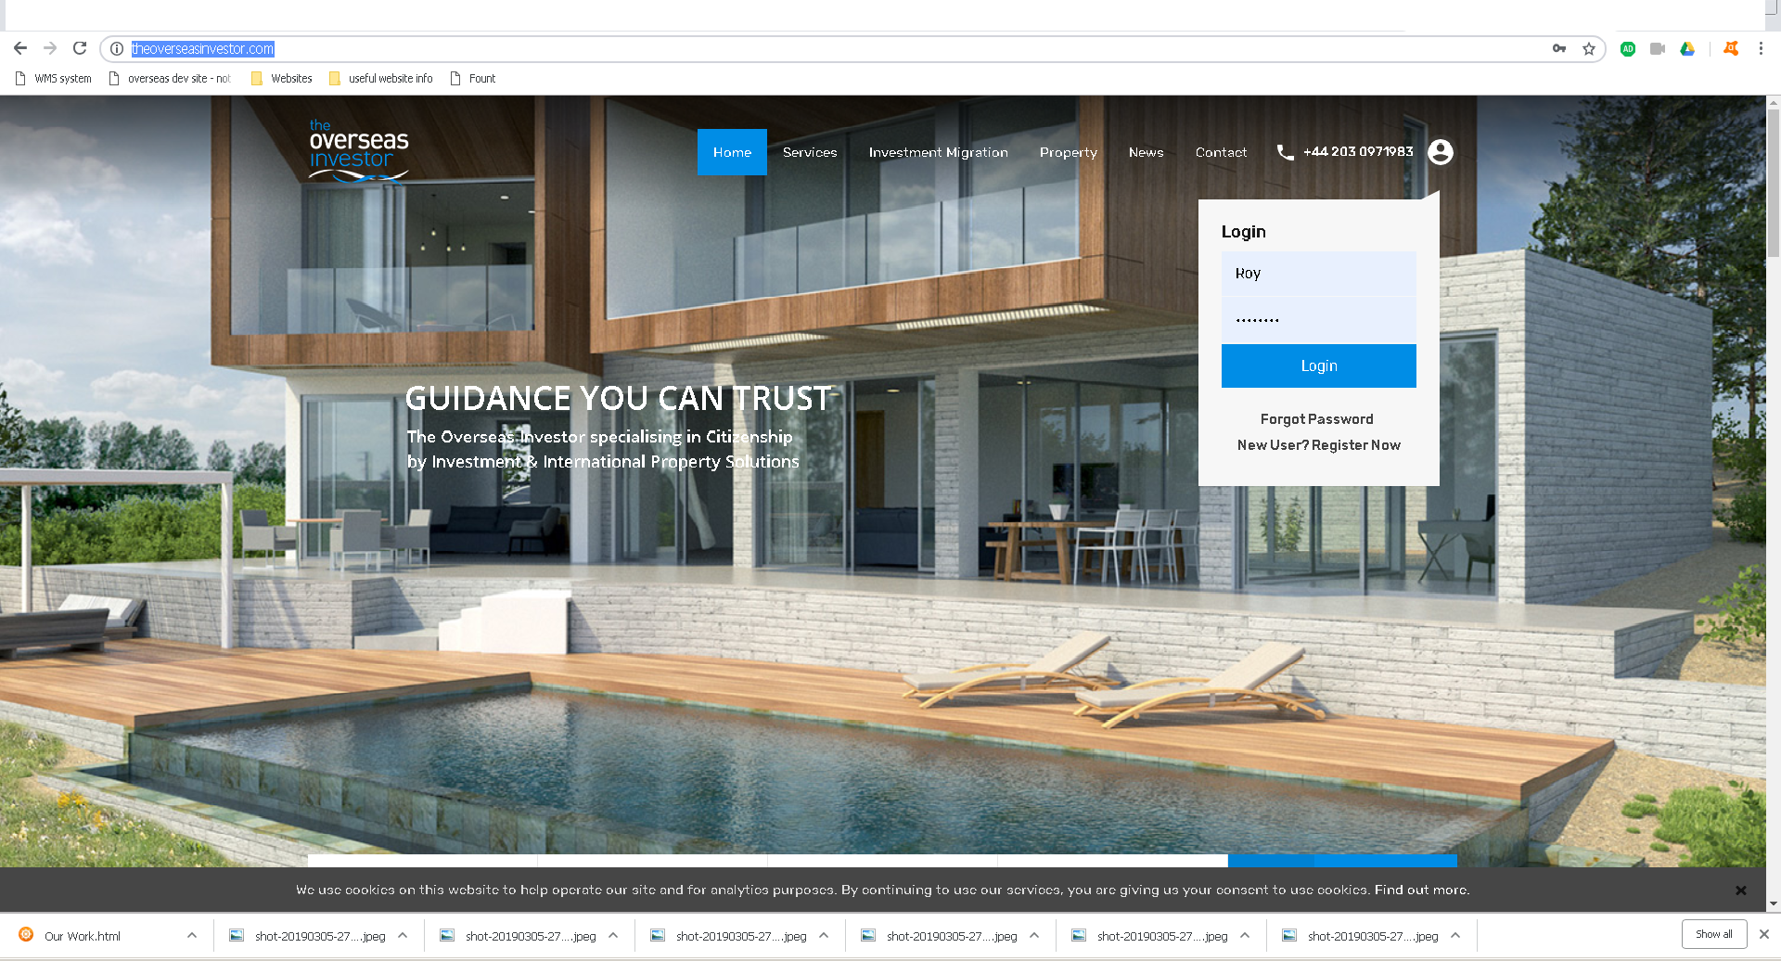Image resolution: width=1781 pixels, height=961 pixels.
Task: Go to Investment Migration page
Action: click(938, 152)
